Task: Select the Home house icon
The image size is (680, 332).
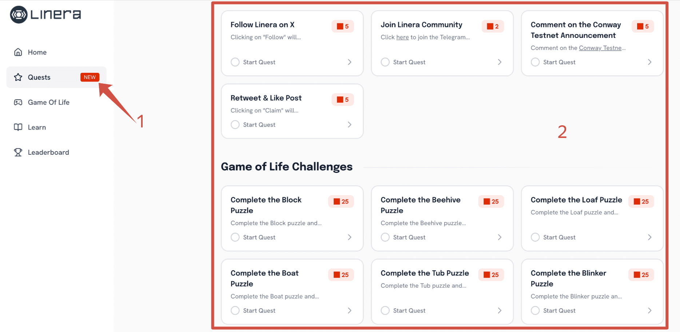Action: click(x=18, y=52)
